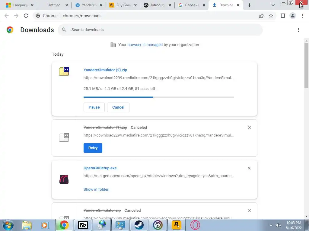
Task: Open Windows Explorer from the taskbar
Action: [27, 225]
